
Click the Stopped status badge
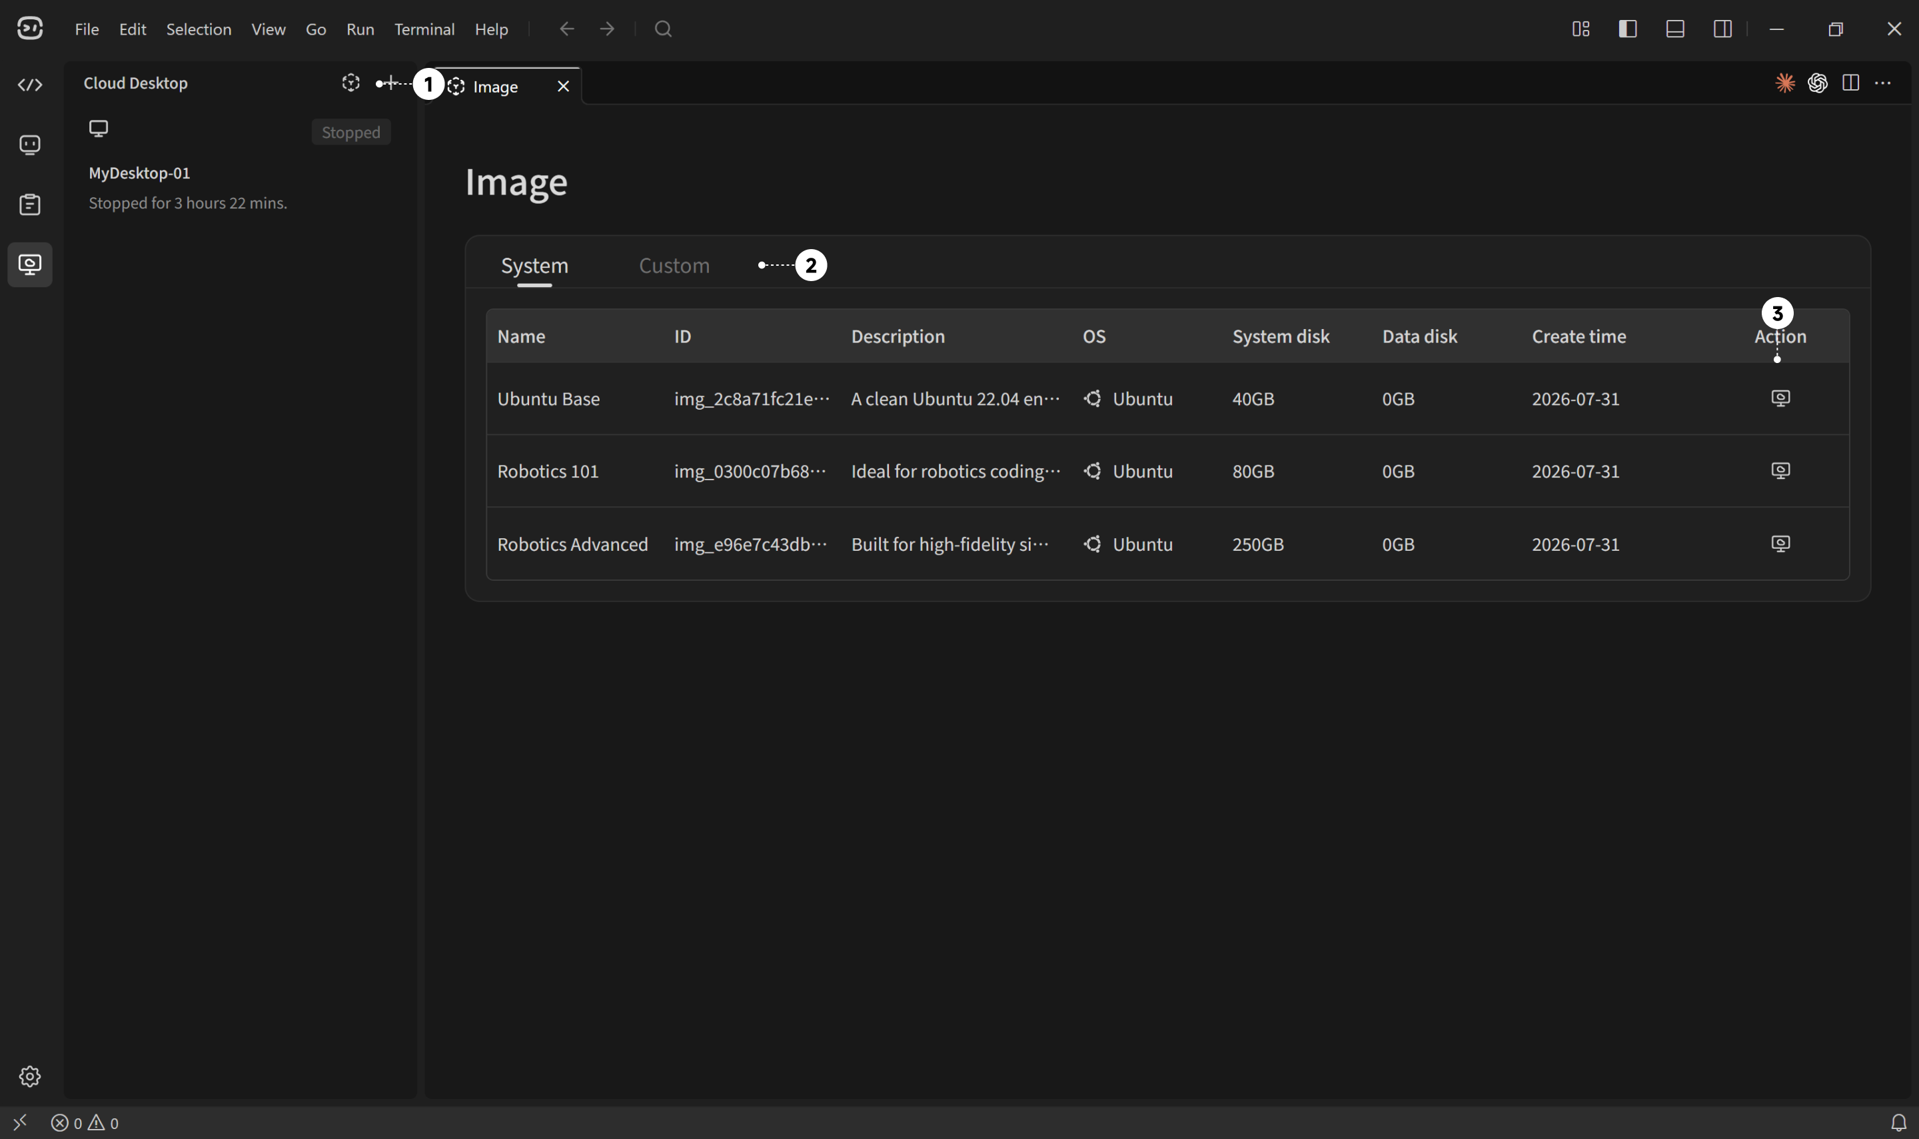click(x=350, y=132)
